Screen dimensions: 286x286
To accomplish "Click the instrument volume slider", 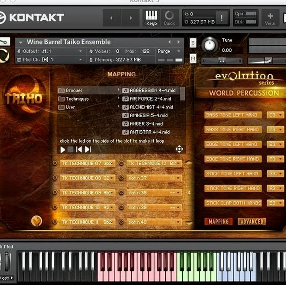I will click(x=267, y=61).
